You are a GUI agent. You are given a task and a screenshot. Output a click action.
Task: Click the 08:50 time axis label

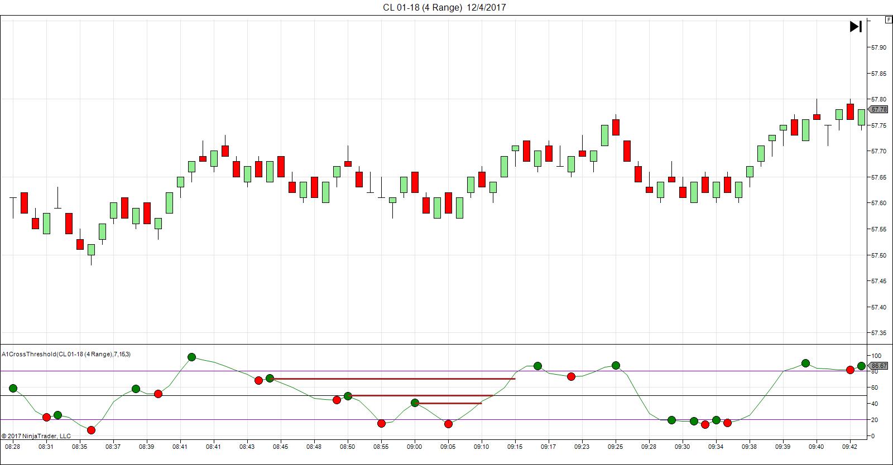click(348, 447)
